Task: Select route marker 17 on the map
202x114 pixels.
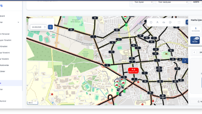Action: [x=159, y=71]
